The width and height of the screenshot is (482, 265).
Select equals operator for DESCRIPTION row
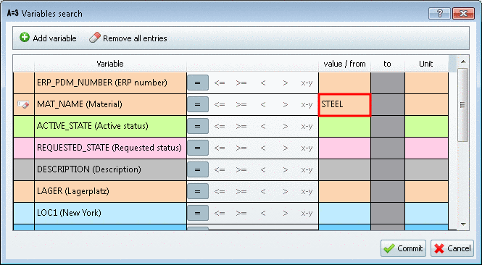pos(198,169)
